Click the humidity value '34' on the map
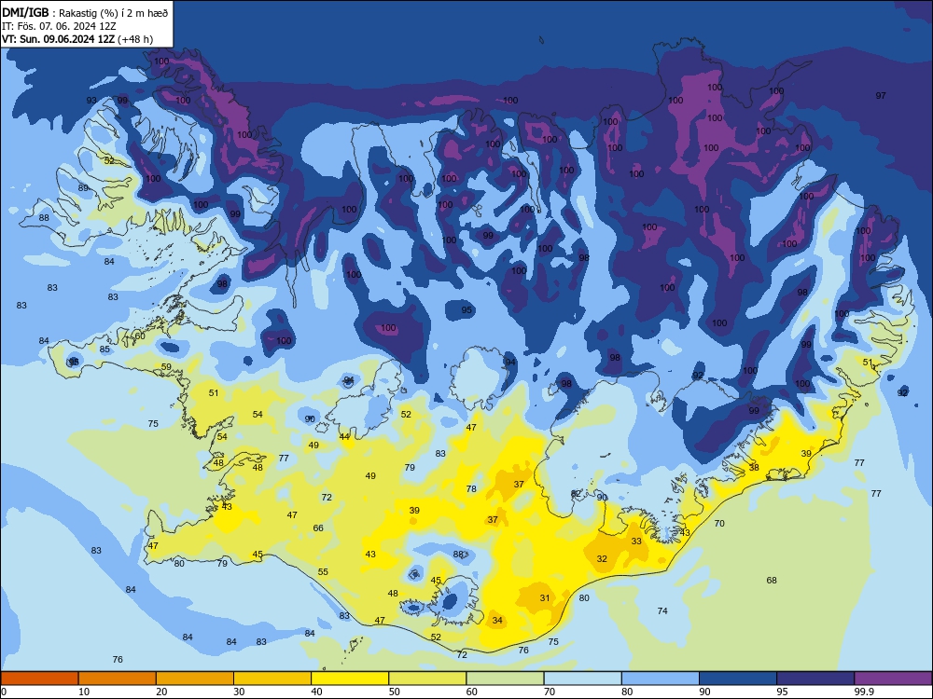The image size is (933, 699). tap(497, 620)
